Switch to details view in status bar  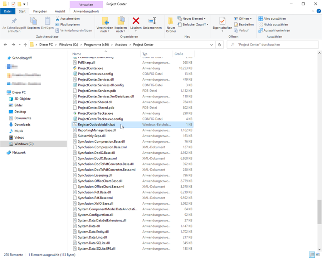point(311,255)
